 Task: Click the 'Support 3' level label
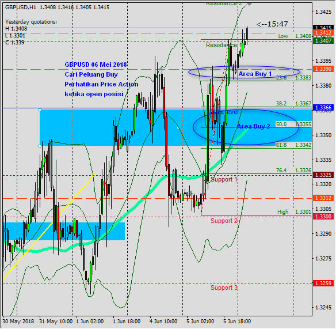(224, 288)
